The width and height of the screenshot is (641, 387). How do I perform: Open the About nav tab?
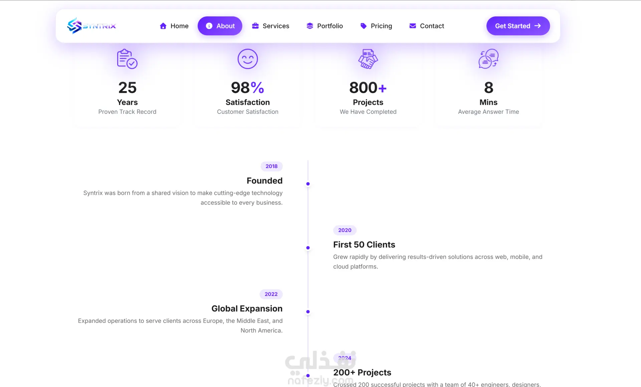click(220, 26)
